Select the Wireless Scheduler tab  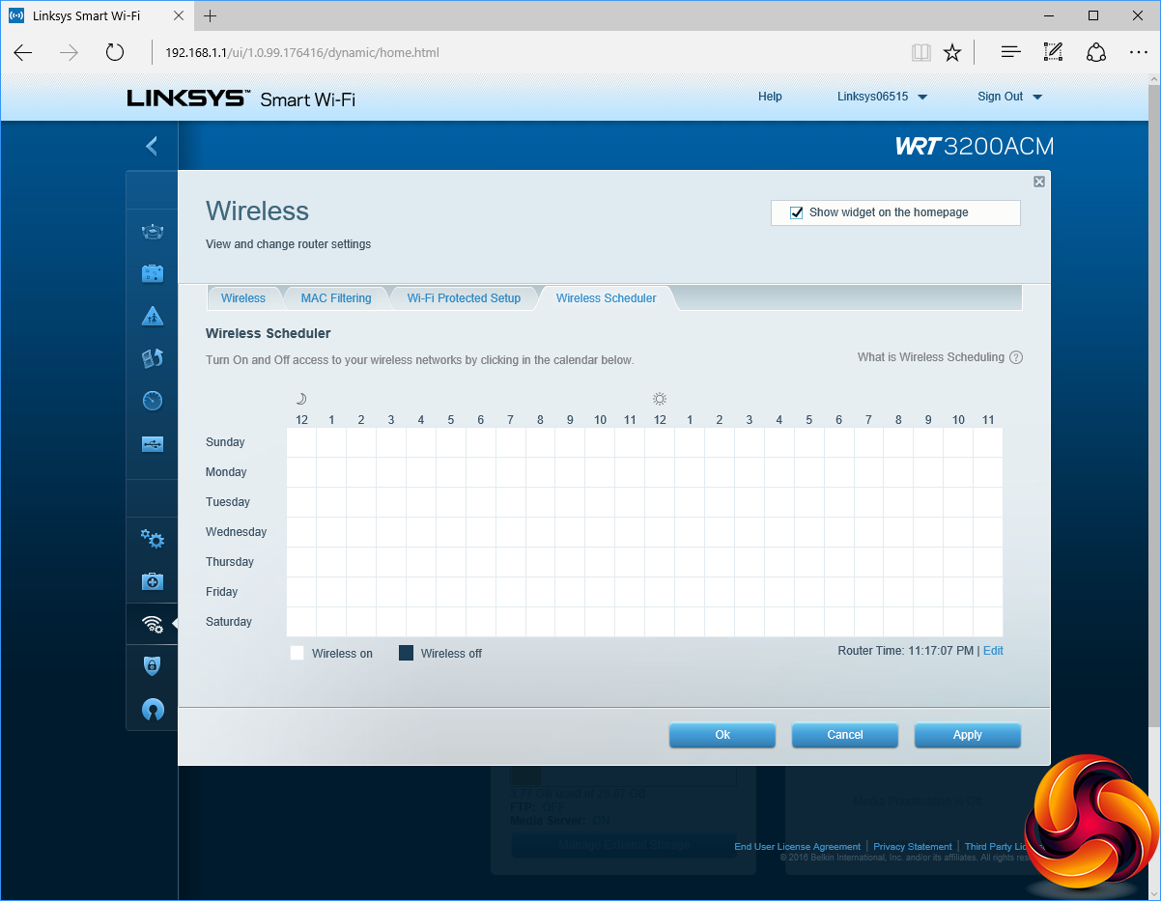[607, 298]
